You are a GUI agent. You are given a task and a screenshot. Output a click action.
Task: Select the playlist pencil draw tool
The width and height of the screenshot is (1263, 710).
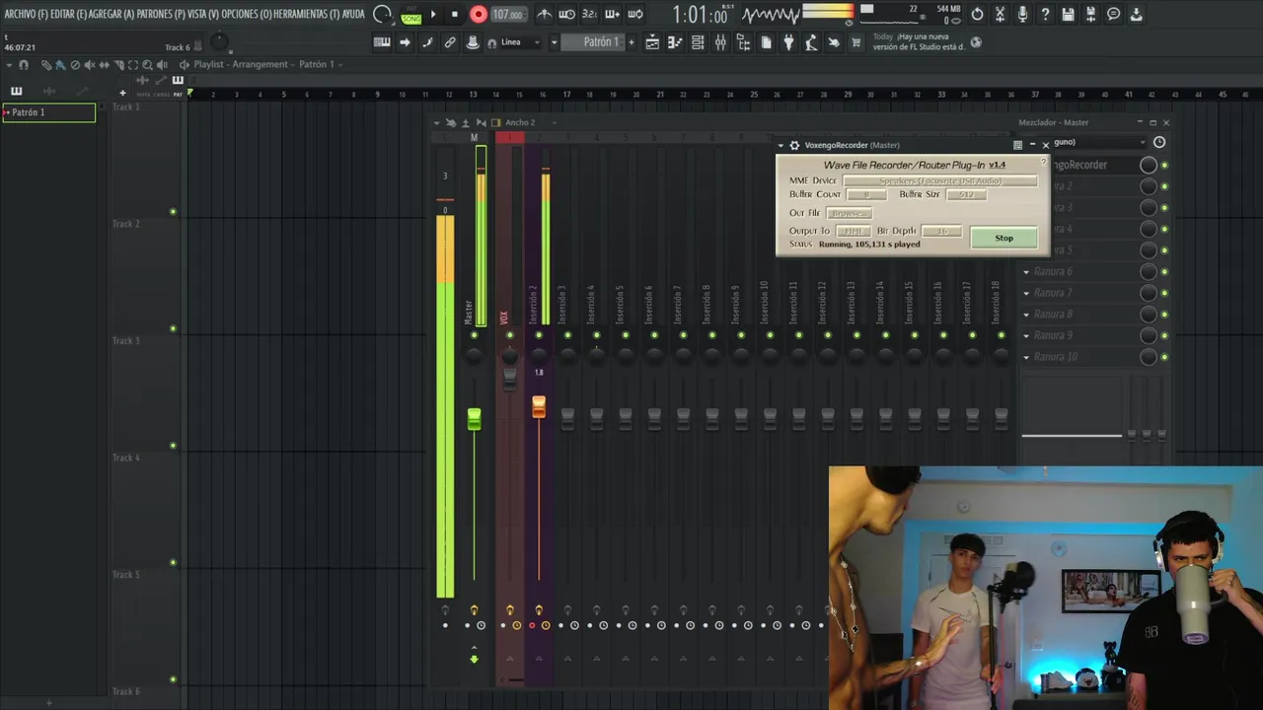point(45,65)
